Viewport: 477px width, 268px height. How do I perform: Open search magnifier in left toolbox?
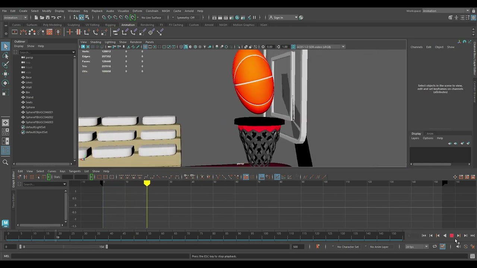click(6, 162)
